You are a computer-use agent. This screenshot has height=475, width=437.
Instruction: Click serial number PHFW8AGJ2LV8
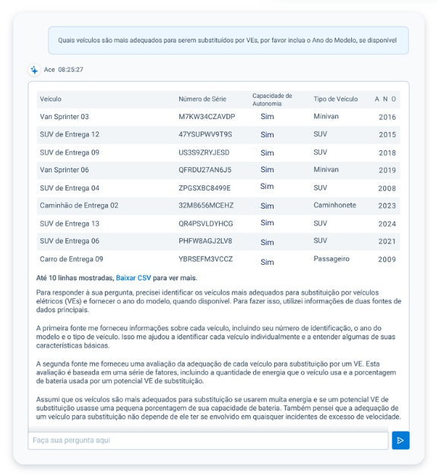pos(205,241)
